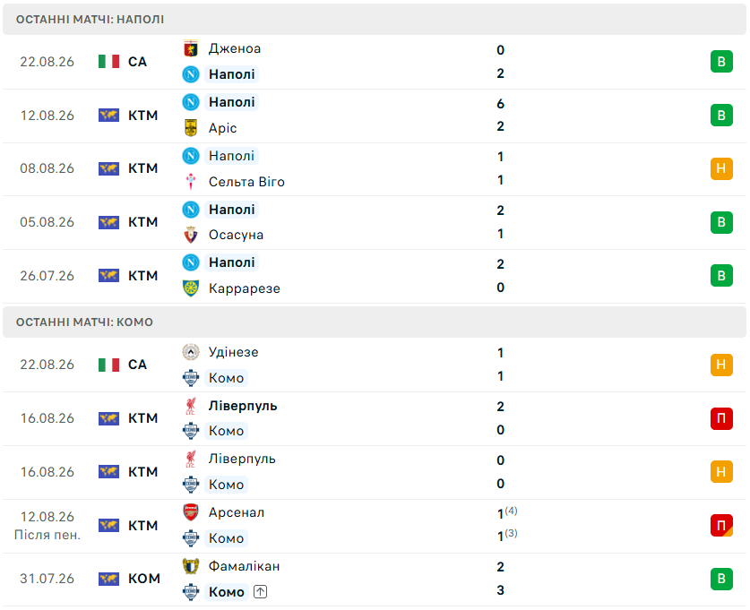This screenshot has width=750, height=610.
Task: Click the Arsenal club crest icon
Action: [190, 512]
